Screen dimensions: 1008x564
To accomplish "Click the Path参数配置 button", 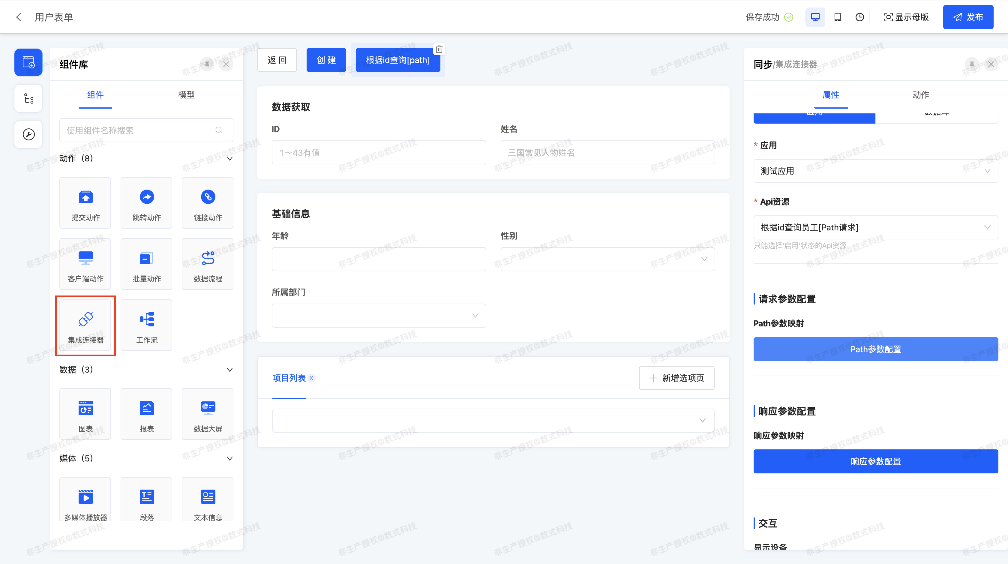I will tap(875, 349).
